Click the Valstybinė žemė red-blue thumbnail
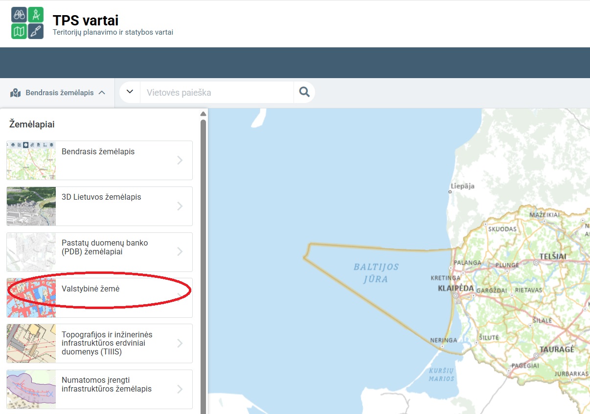Viewport: 590px width, 414px height. pos(31,298)
